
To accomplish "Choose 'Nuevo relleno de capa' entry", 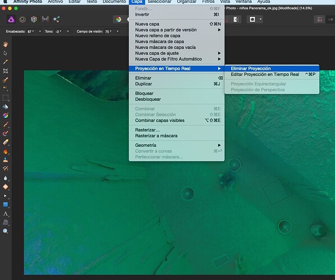I will pyautogui.click(x=176, y=36).
